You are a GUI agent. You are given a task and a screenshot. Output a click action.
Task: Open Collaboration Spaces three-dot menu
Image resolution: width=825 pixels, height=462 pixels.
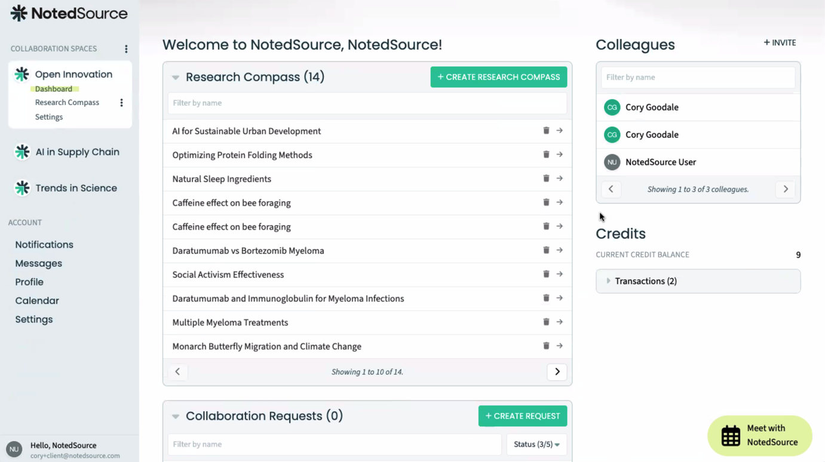126,49
